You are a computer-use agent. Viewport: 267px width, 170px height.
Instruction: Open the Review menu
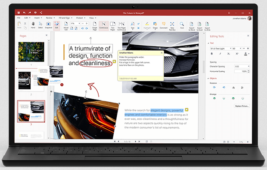(x=50, y=18)
